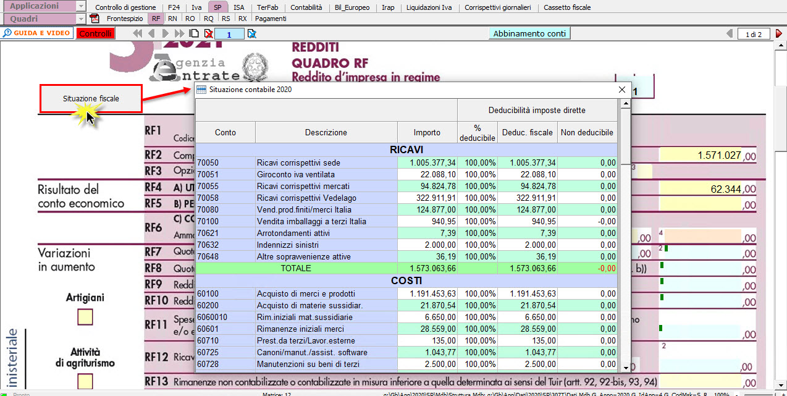Click the Descrizione column header
The image size is (787, 396).
pyautogui.click(x=326, y=132)
